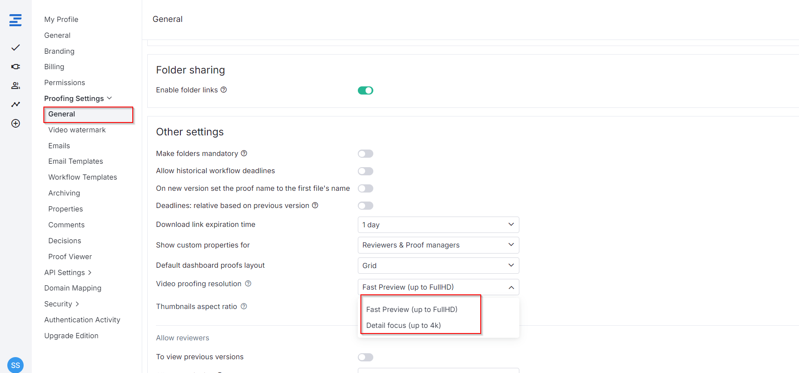
Task: Open the SS user avatar
Action: pos(15,365)
